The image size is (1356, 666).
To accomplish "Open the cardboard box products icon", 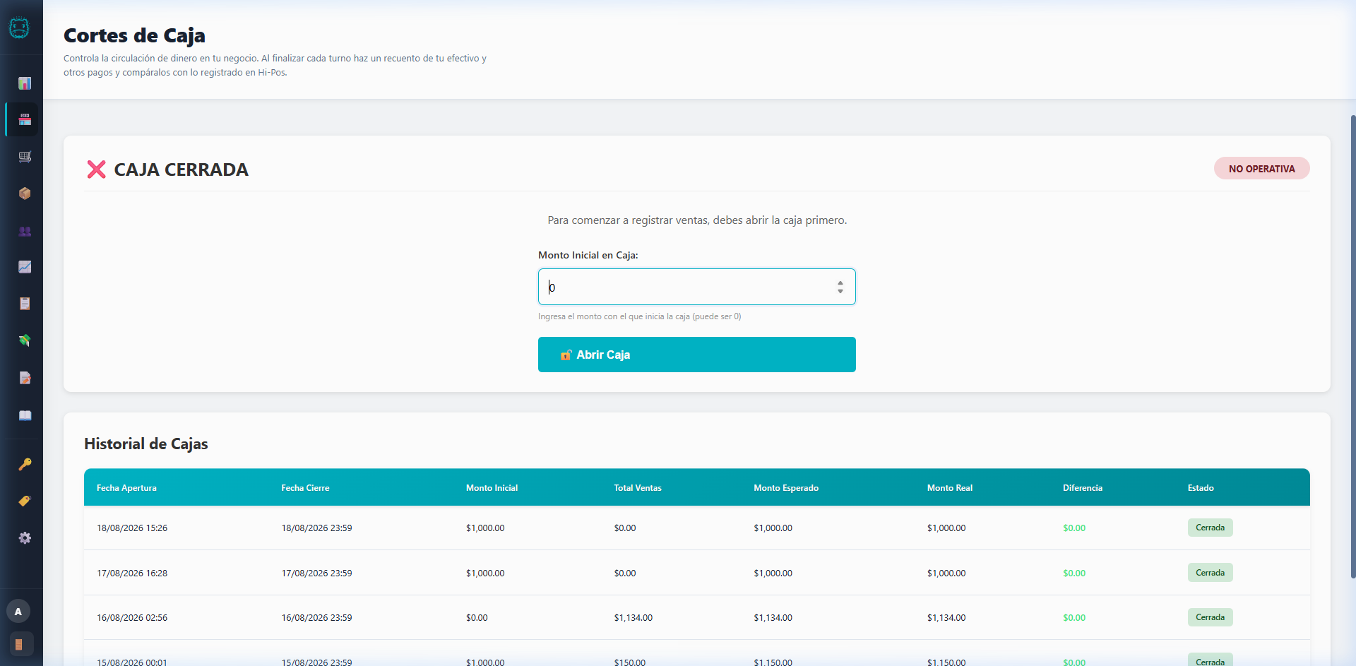I will pyautogui.click(x=25, y=194).
